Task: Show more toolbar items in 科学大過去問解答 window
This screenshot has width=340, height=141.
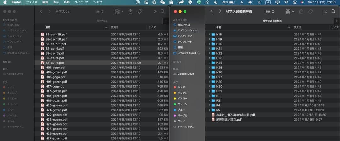Action: tap(326, 11)
